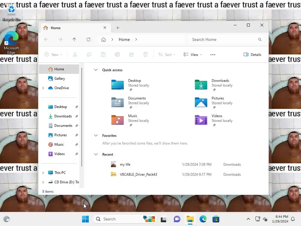The image size is (301, 226).
Task: Open recent file my life
Action: (x=176, y=164)
